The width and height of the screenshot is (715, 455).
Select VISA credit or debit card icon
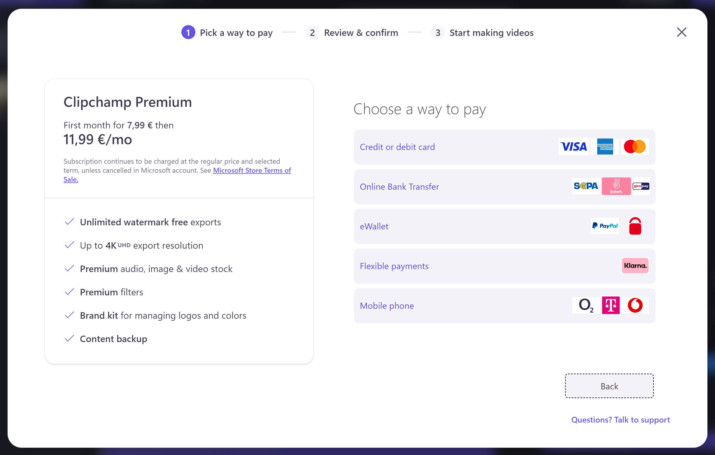pos(573,147)
